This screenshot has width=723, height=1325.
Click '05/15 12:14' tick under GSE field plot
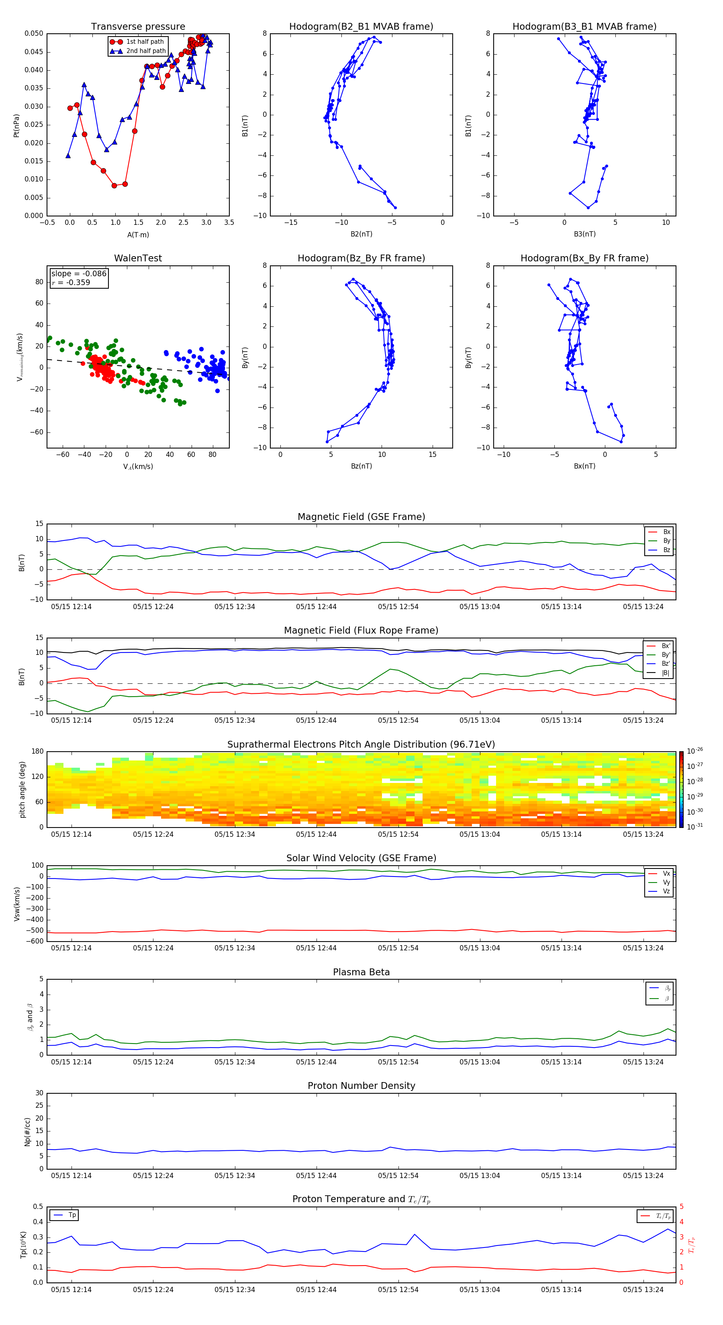pyautogui.click(x=71, y=607)
